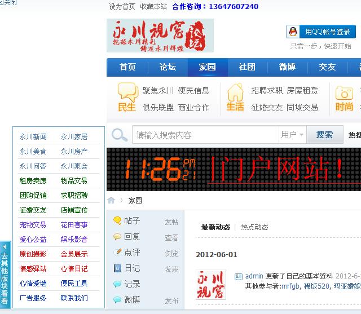This screenshot has height=314, width=361.
Task: Open 永川房产 in the side panel
Action: tap(74, 152)
